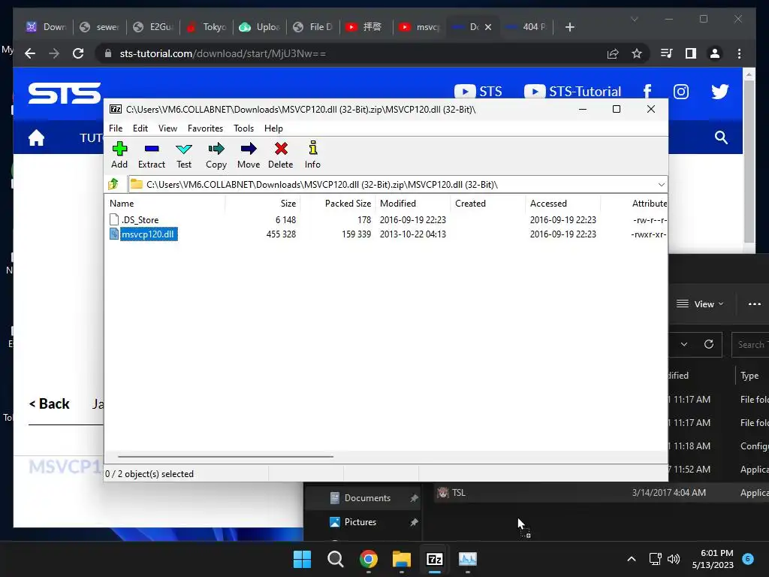
Task: Switch to the 404 P tab
Action: click(526, 27)
